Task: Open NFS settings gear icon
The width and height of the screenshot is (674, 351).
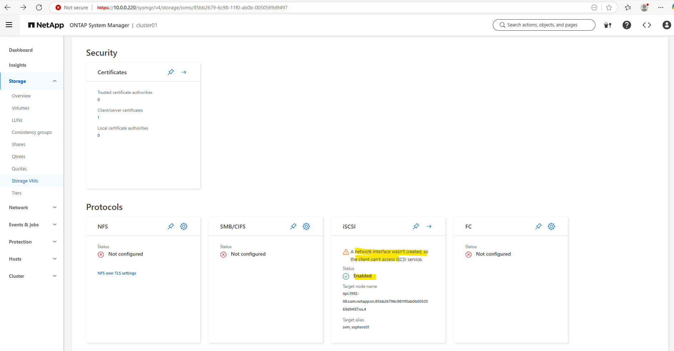Action: (x=184, y=226)
